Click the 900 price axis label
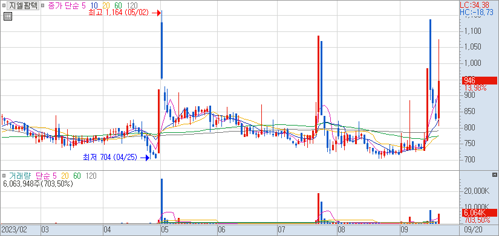499x236 pixels. pos(470,95)
